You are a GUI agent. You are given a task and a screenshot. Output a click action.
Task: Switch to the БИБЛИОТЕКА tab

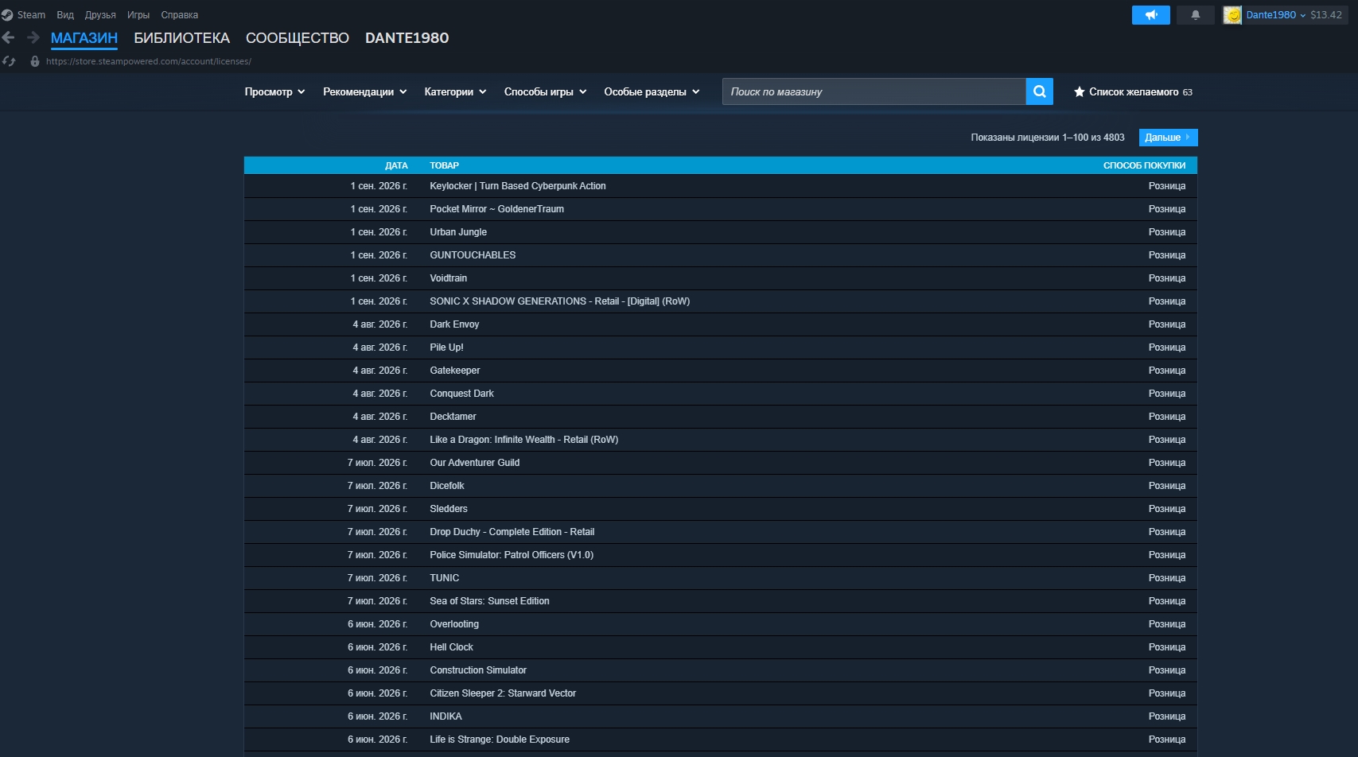coord(181,38)
